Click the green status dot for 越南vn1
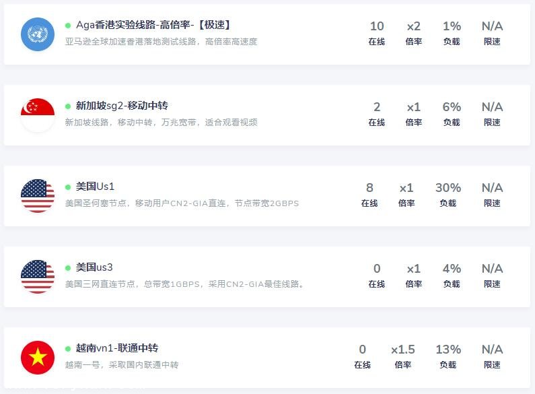 (x=68, y=349)
